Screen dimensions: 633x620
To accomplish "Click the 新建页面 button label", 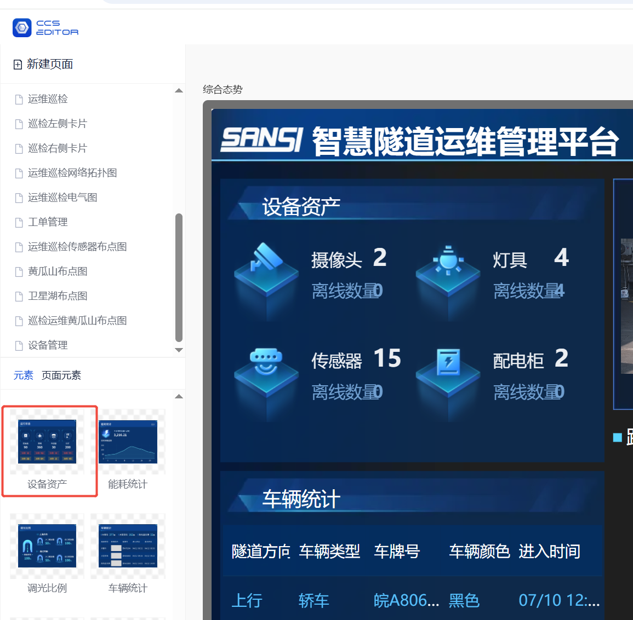I will pyautogui.click(x=50, y=64).
